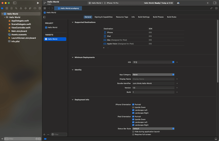Collapse the Supported Destinations section
The width and height of the screenshot is (219, 141).
point(73,22)
